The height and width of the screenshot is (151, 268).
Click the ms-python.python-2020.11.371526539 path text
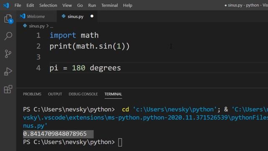coord(167,117)
